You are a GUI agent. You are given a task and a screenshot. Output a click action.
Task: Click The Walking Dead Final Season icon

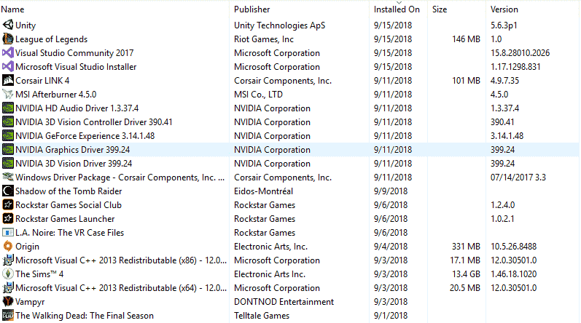tap(8, 315)
